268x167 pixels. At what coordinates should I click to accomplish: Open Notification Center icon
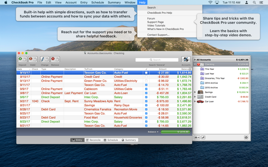(x=261, y=2)
